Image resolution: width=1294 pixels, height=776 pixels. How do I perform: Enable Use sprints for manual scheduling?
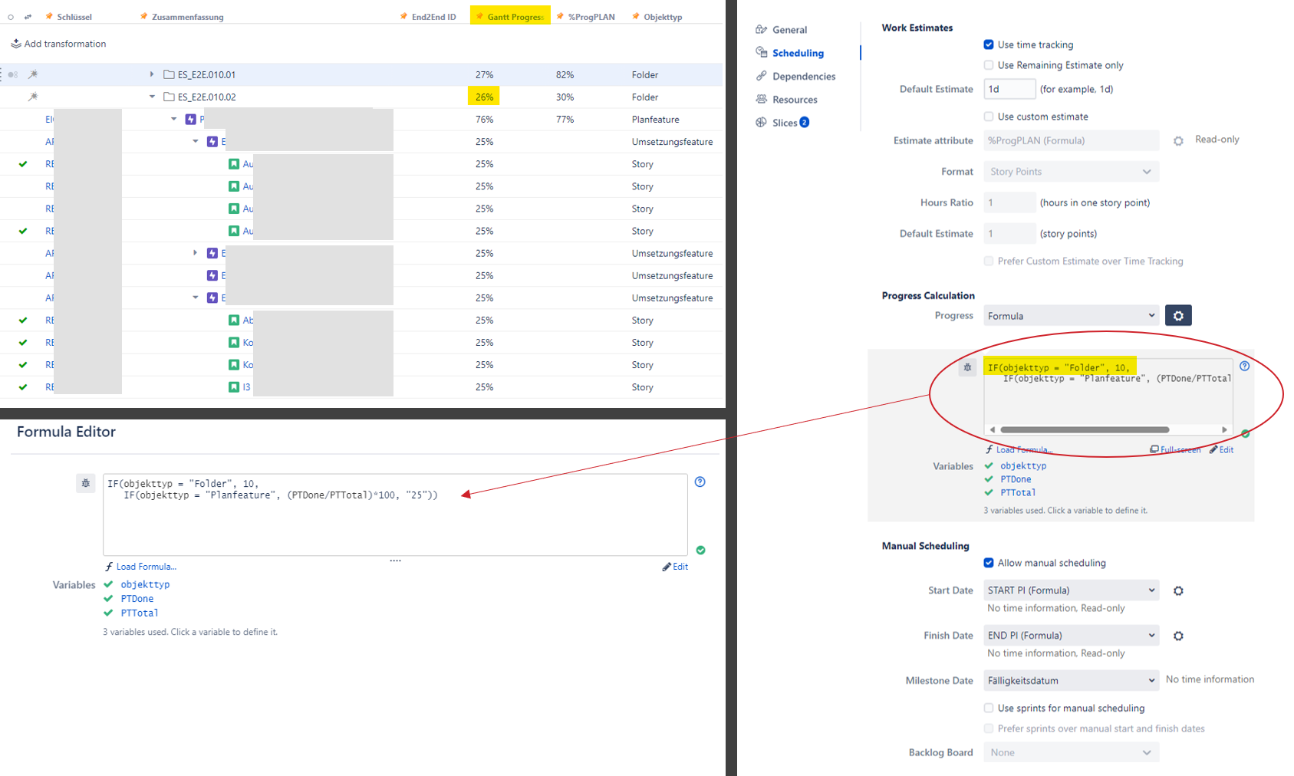coord(989,708)
